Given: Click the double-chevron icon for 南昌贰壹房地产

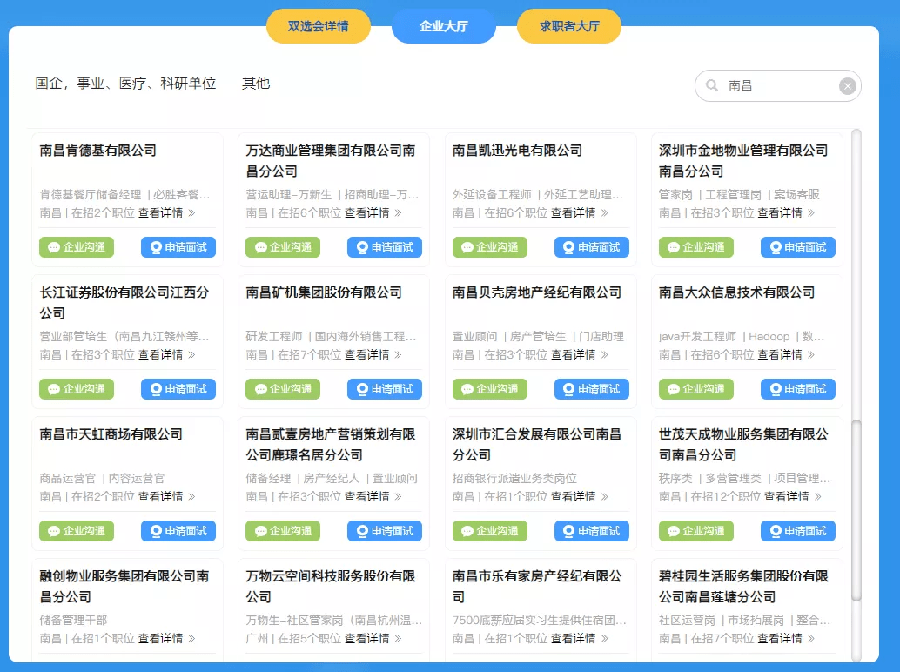Looking at the screenshot, I should pyautogui.click(x=399, y=496).
